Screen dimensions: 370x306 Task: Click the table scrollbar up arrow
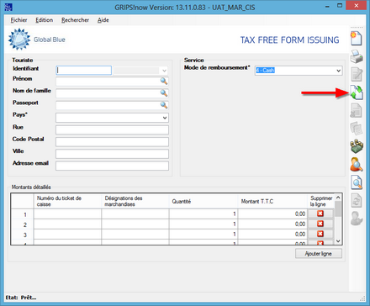[338, 198]
